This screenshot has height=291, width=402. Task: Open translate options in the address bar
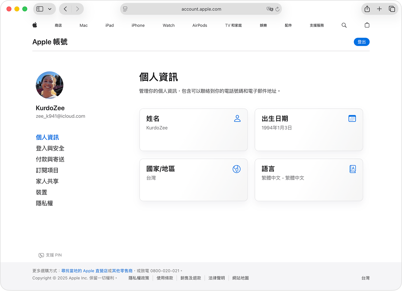(x=270, y=9)
